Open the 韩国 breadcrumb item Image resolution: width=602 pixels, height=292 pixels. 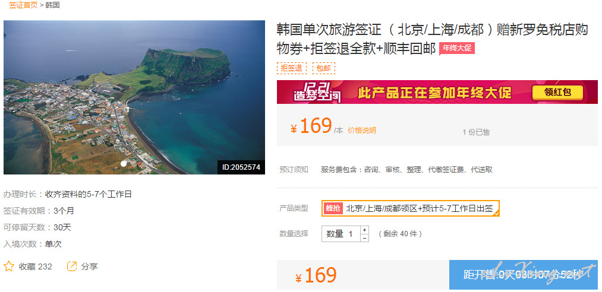[x=53, y=5]
